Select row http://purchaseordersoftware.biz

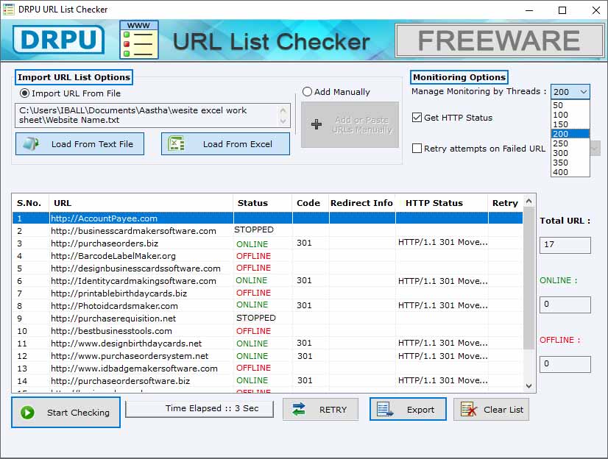click(267, 381)
